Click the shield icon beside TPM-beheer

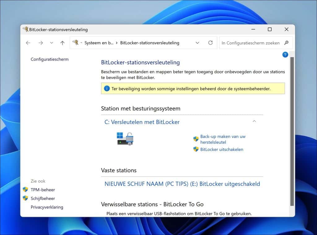pos(25,189)
